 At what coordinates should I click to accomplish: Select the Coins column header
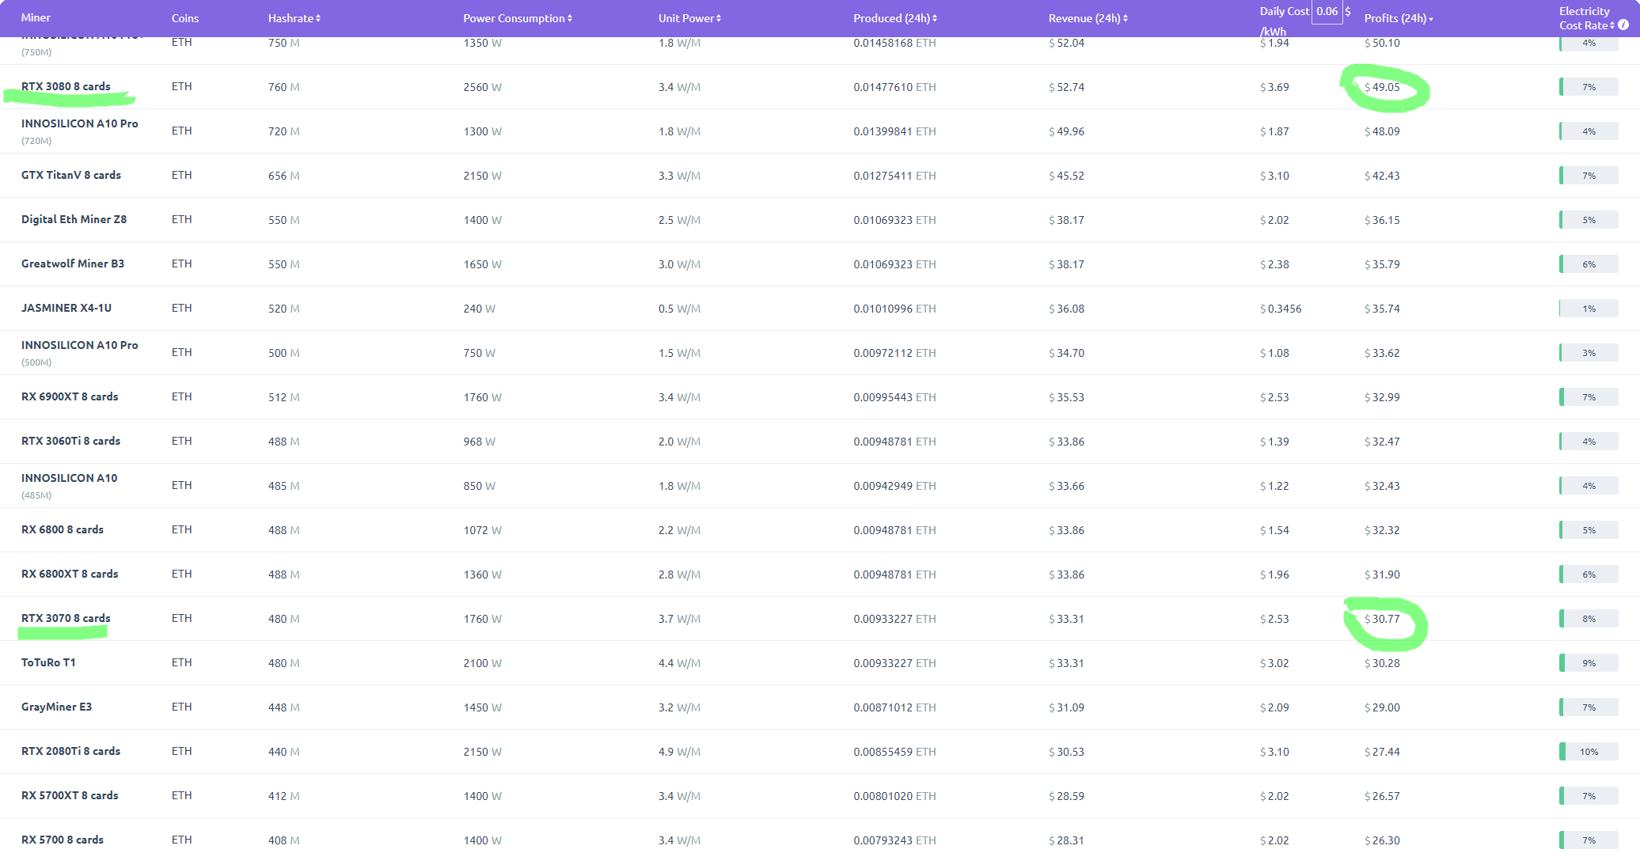click(x=185, y=18)
